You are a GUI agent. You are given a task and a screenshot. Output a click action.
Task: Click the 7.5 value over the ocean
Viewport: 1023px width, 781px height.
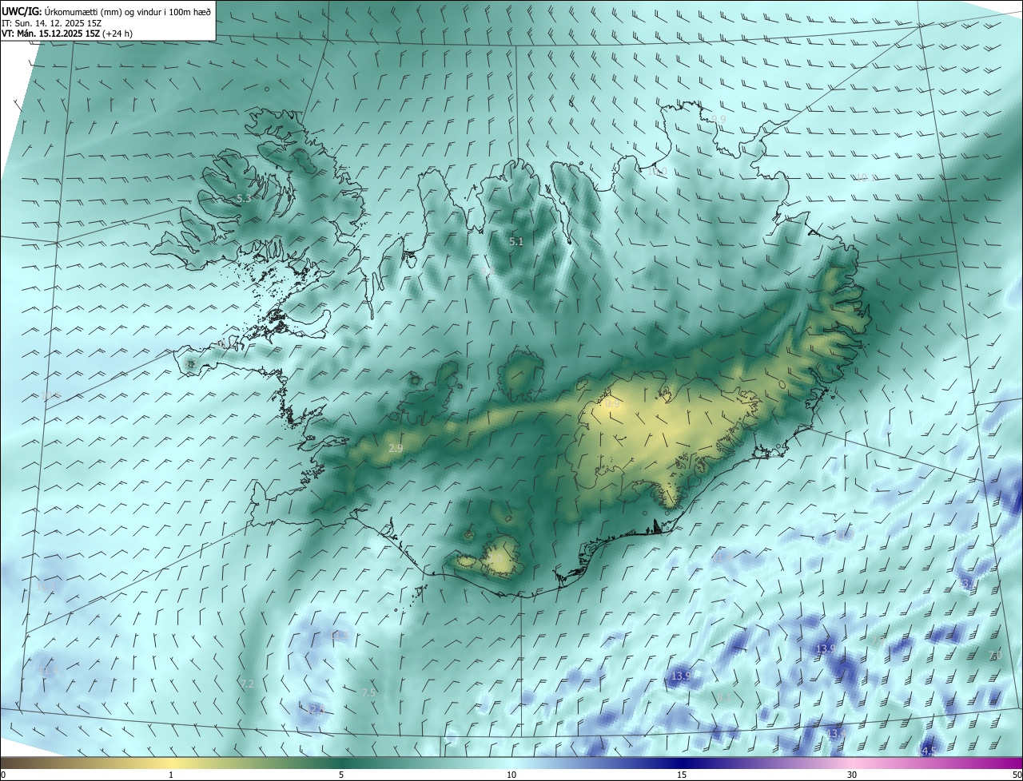[368, 693]
